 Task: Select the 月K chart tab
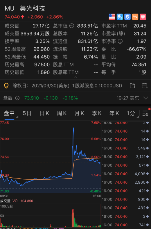(79, 113)
